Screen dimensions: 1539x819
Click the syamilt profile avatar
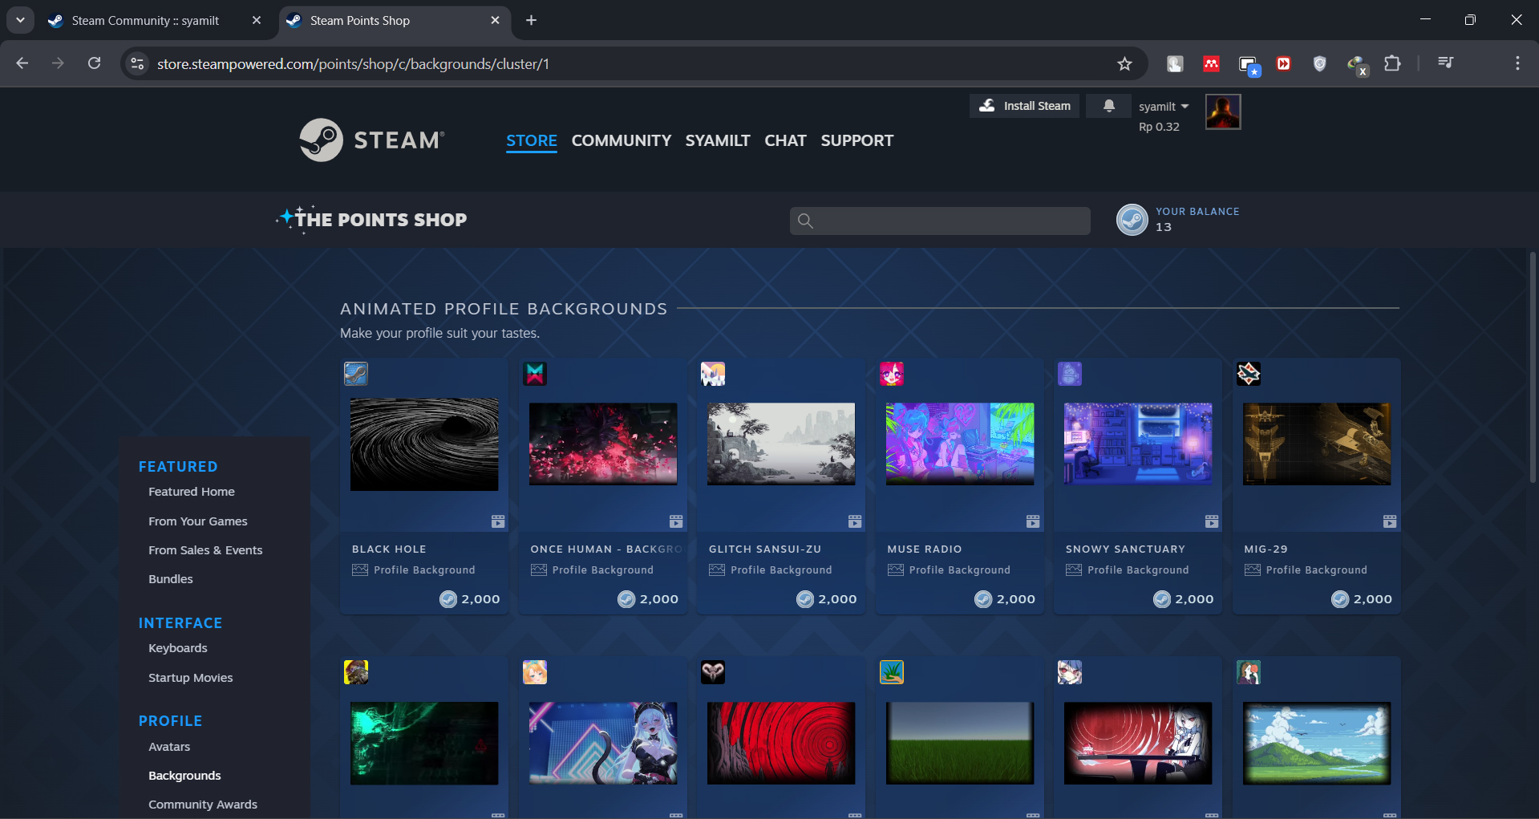point(1223,111)
